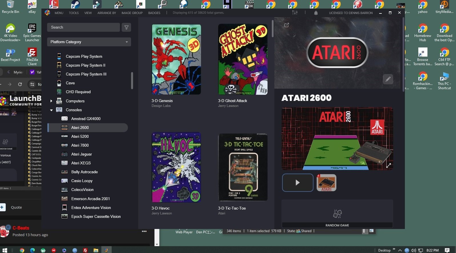Click the details panel scrollbar
456x253 pixels.
tap(403, 54)
